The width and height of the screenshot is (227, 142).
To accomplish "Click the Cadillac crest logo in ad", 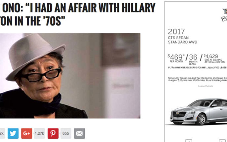I will click(x=225, y=12).
